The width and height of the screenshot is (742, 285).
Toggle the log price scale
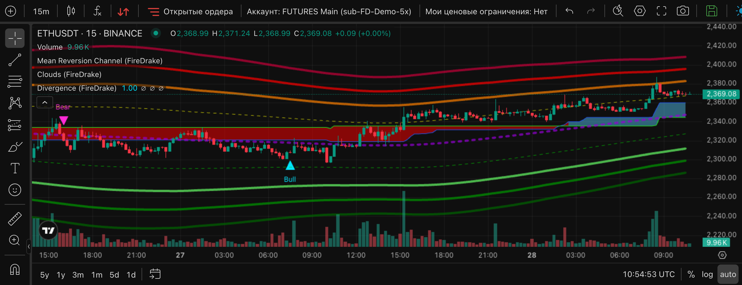[x=707, y=274]
